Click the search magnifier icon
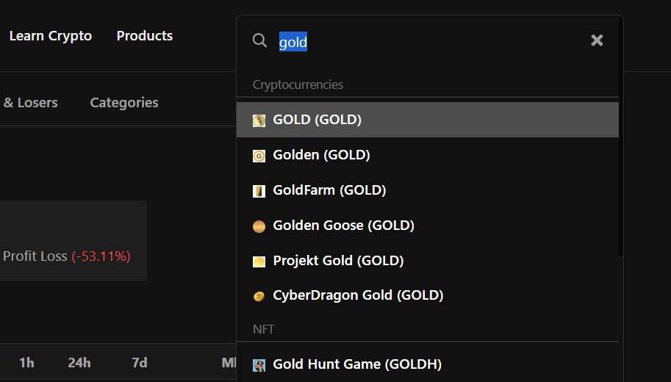This screenshot has width=671, height=382. pos(259,40)
